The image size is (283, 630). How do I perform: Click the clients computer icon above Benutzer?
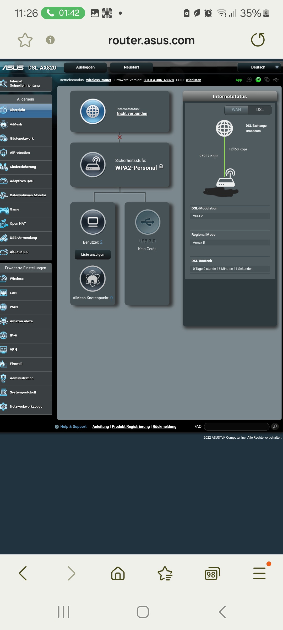pyautogui.click(x=93, y=222)
